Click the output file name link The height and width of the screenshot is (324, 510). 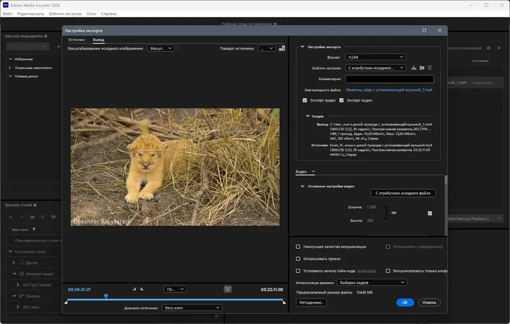click(390, 90)
